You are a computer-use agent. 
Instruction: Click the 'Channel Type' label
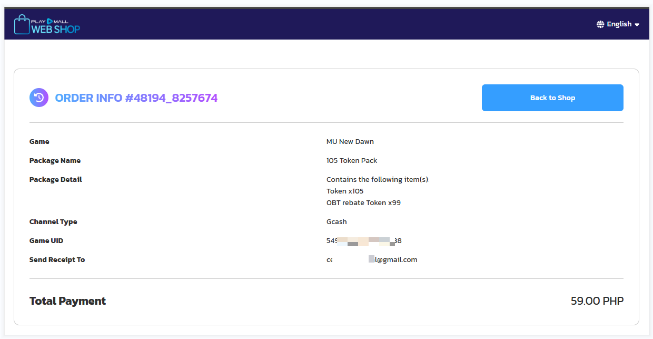point(53,221)
